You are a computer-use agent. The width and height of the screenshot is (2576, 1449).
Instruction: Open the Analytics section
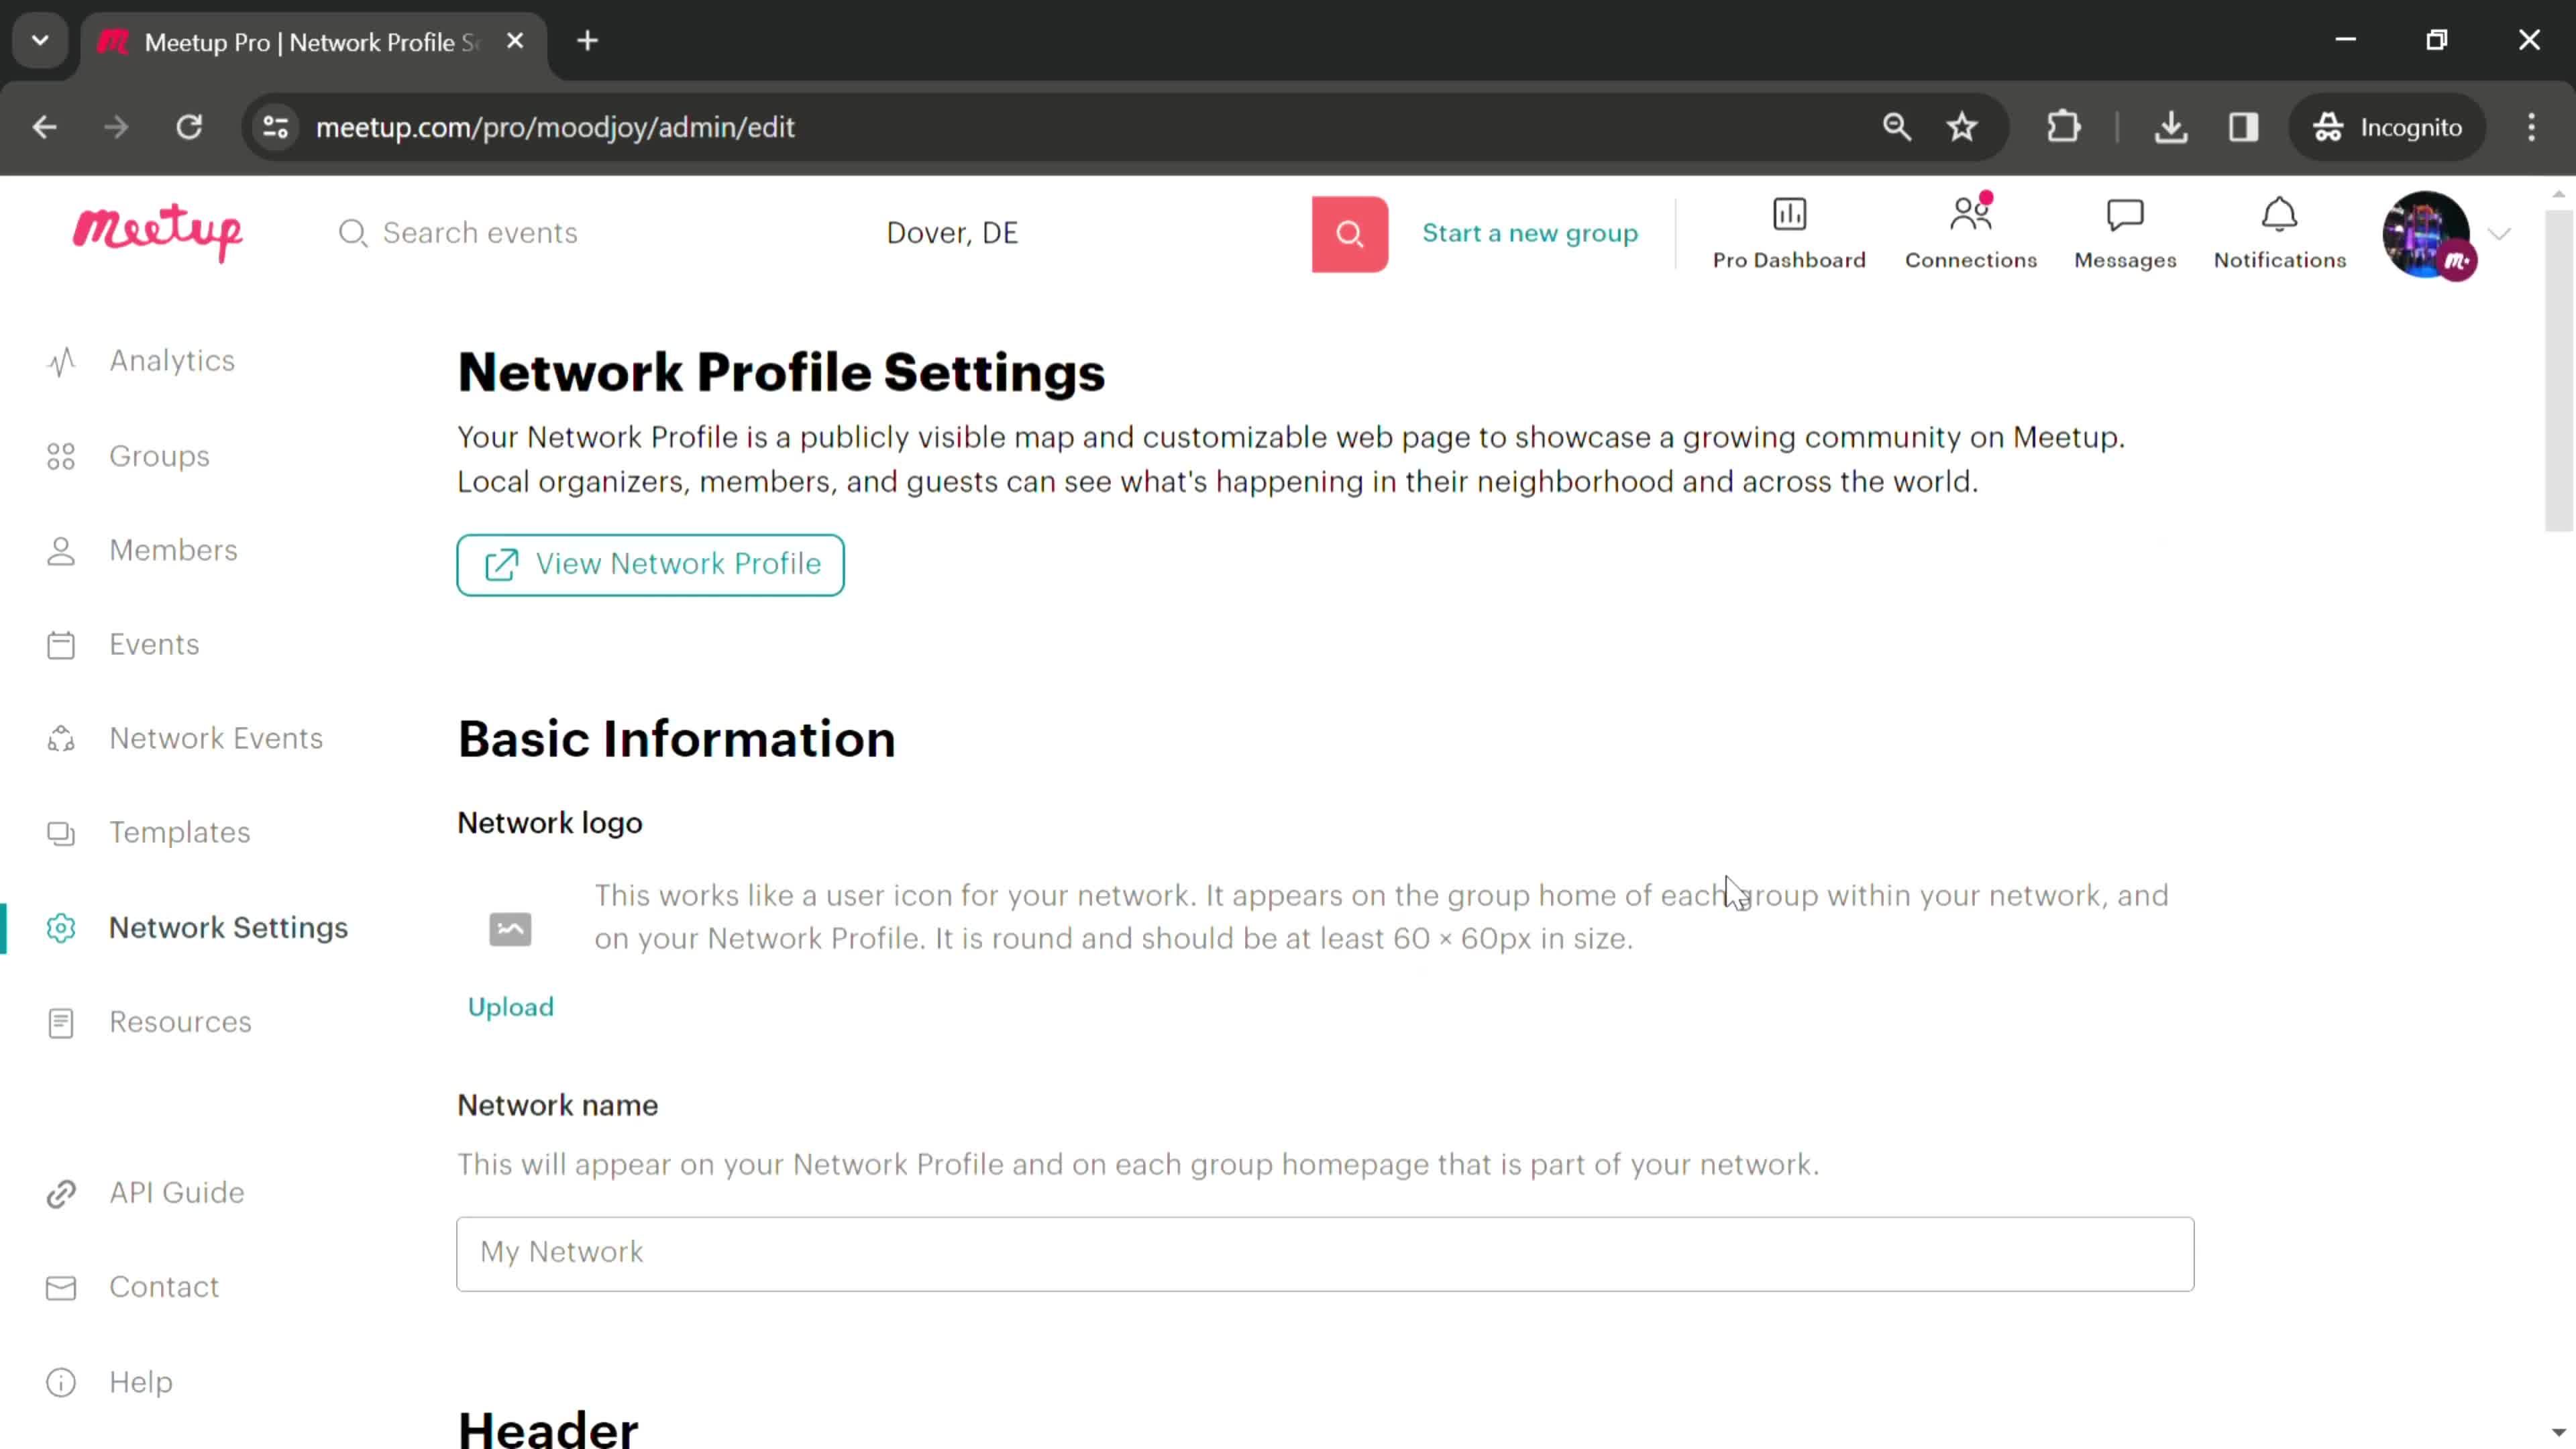click(x=173, y=361)
